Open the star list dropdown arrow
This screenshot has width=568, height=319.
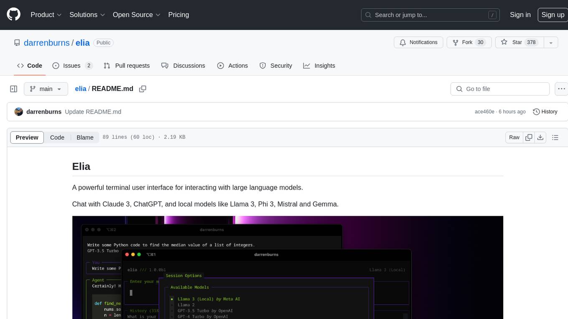[x=551, y=42]
